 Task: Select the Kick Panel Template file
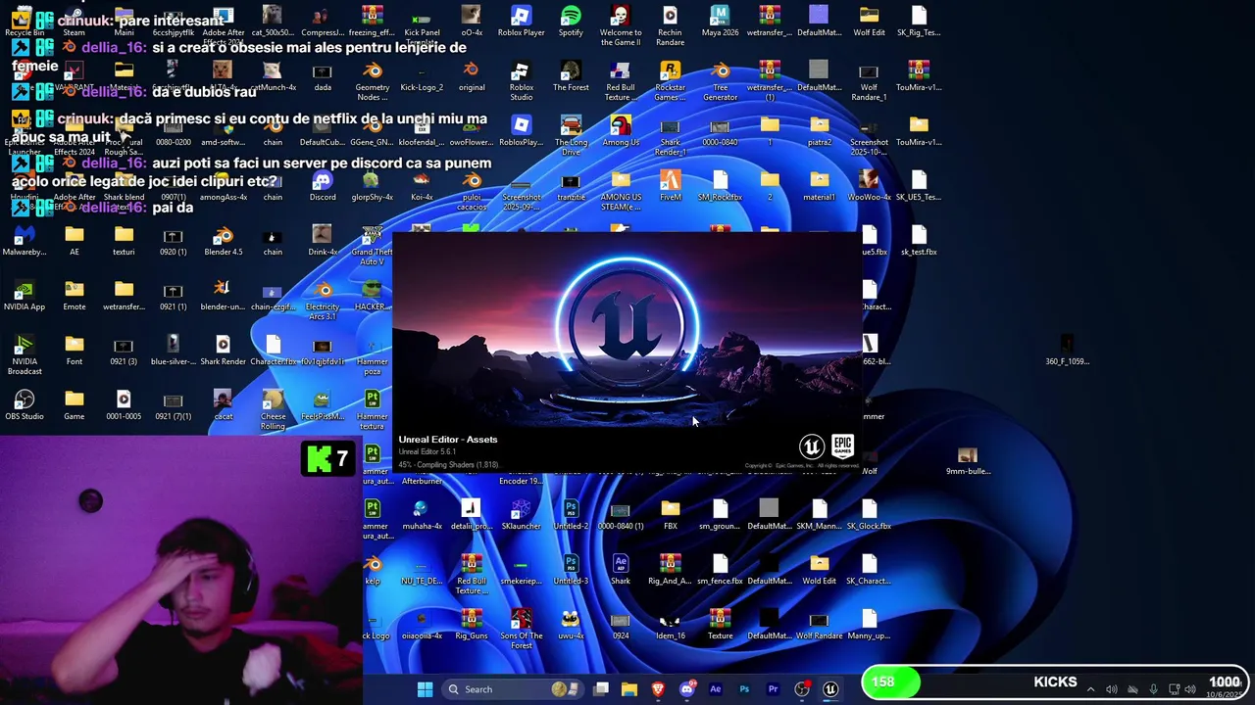pos(422,25)
